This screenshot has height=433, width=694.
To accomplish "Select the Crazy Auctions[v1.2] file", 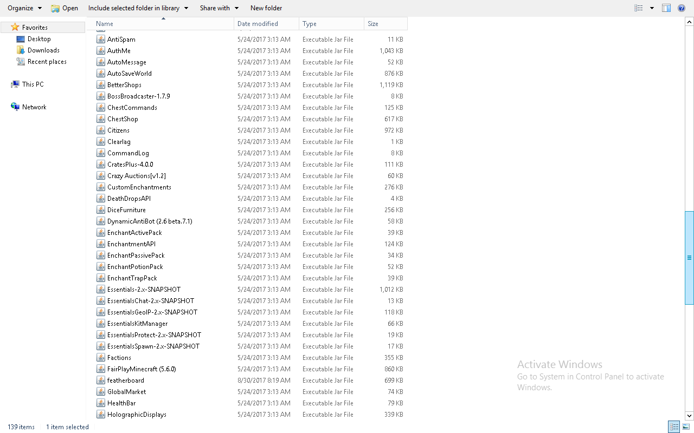I will pyautogui.click(x=137, y=176).
